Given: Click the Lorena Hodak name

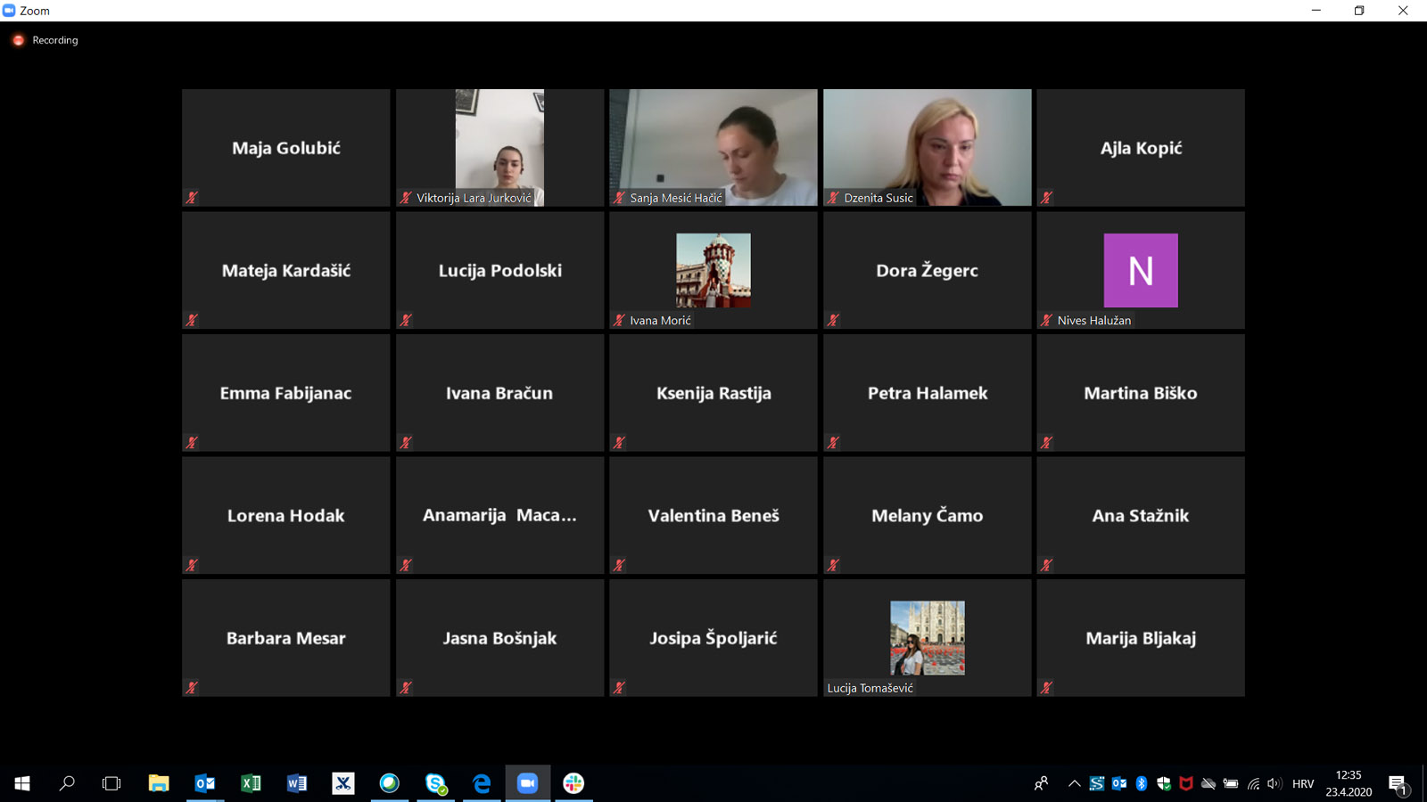Looking at the screenshot, I should tap(286, 515).
